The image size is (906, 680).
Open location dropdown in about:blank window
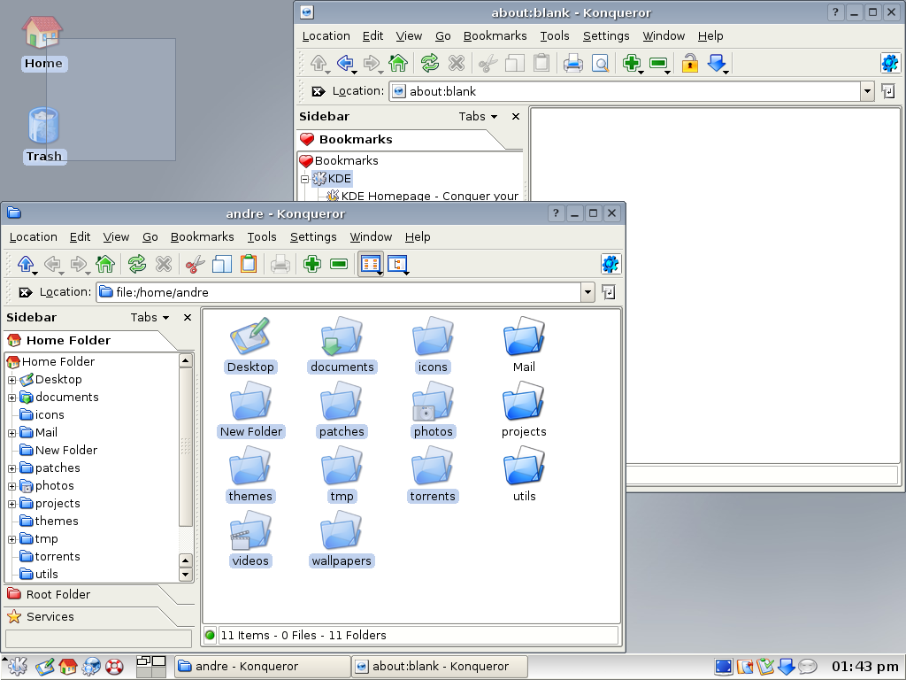(867, 91)
